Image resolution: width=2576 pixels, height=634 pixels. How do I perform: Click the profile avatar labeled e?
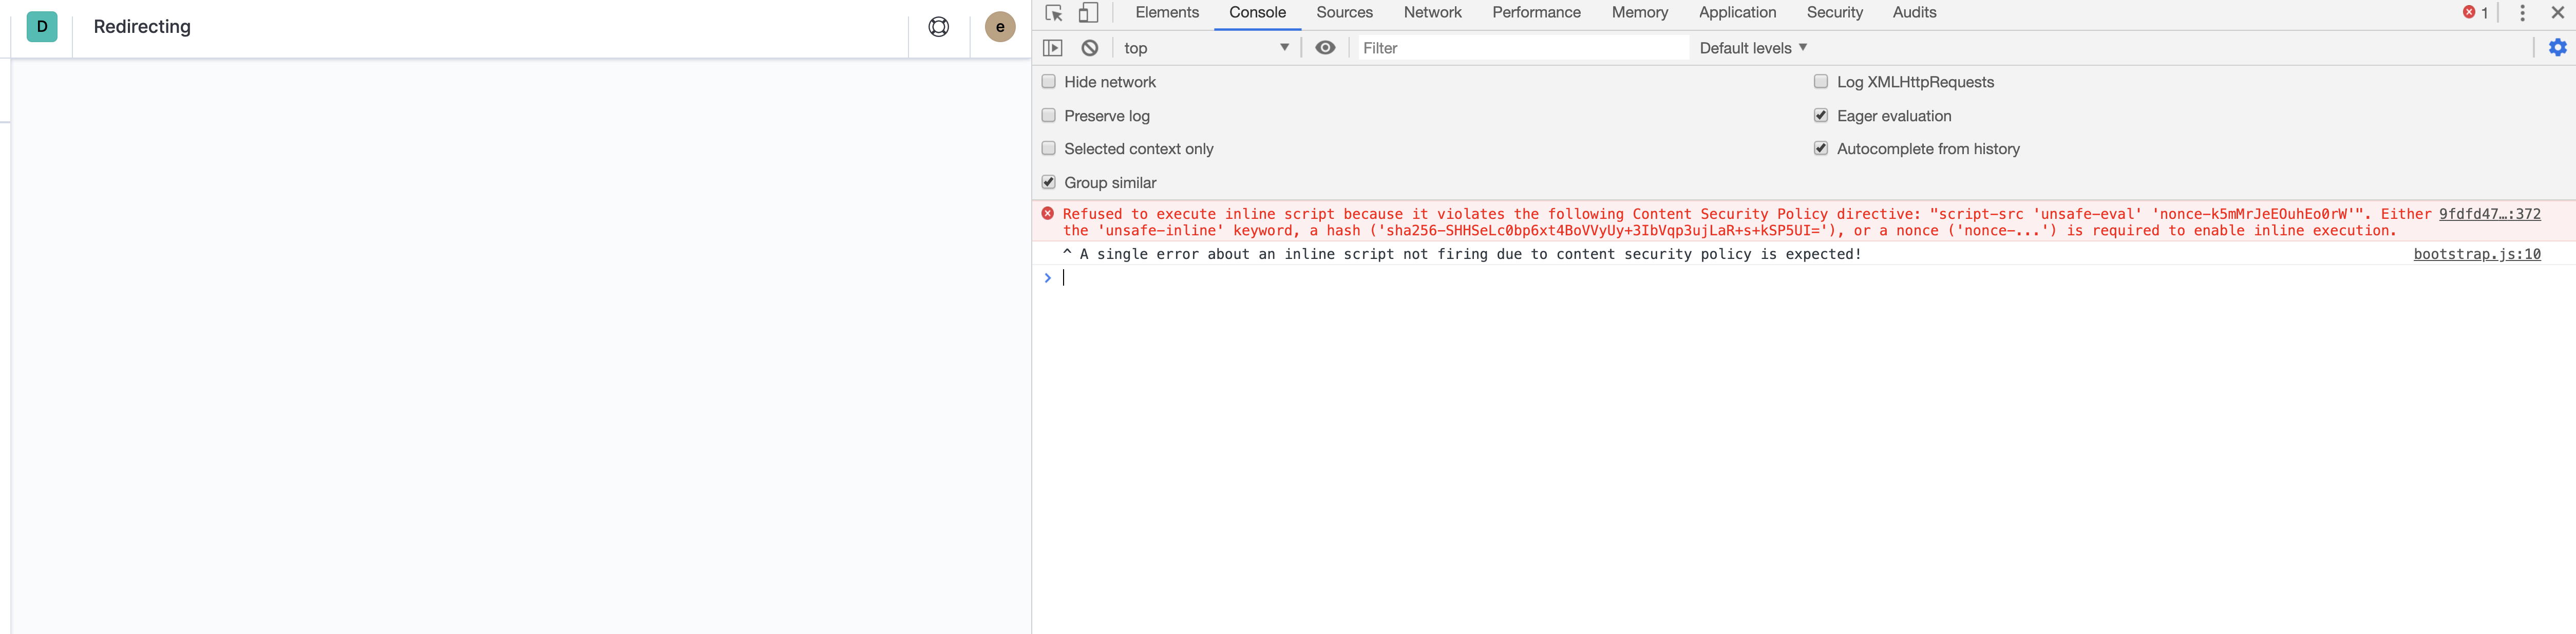pyautogui.click(x=999, y=26)
